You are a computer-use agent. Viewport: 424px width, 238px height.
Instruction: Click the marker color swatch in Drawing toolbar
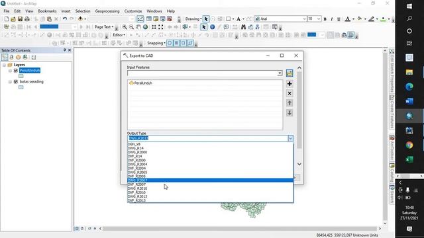383,19
